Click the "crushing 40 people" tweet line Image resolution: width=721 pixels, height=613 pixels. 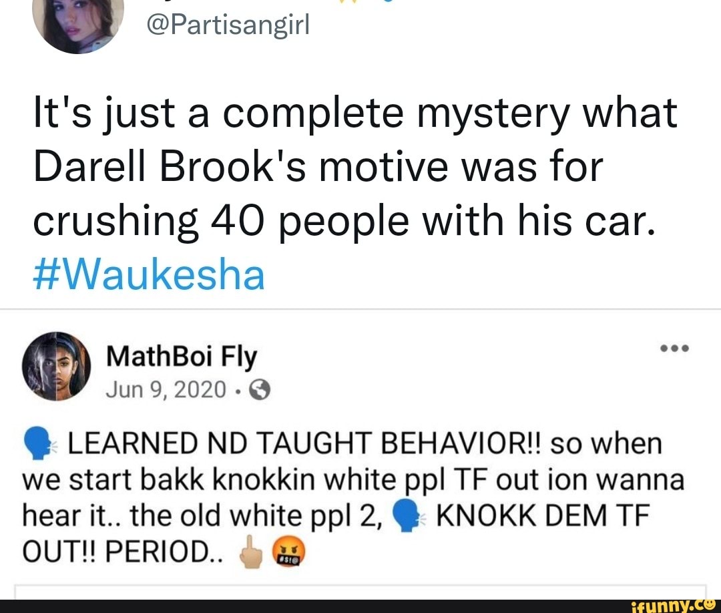tap(344, 221)
